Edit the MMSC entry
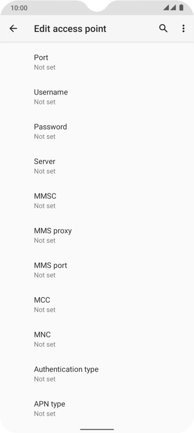 point(97,201)
